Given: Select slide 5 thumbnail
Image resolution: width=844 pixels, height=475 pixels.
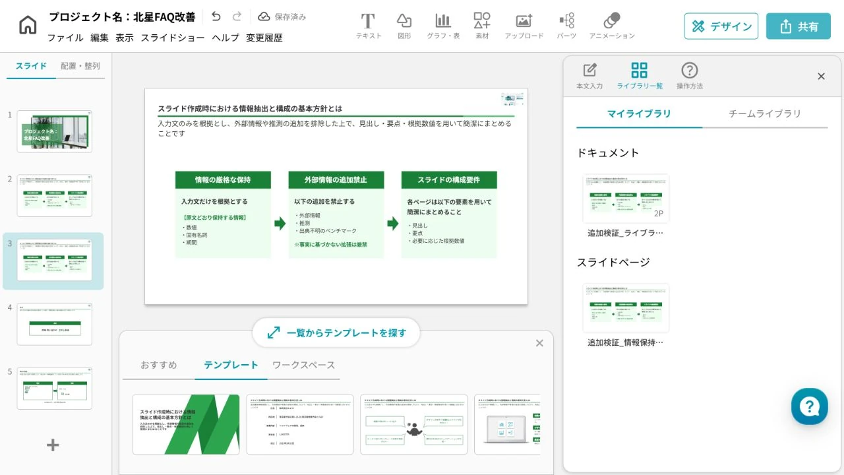Looking at the screenshot, I should tap(55, 388).
